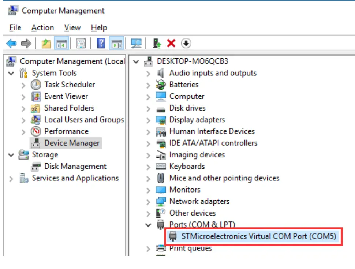355x269 pixels.
Task: Expand the Print queues category
Action: [x=148, y=249]
